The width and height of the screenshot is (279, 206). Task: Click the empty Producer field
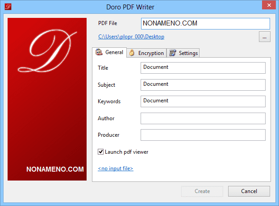[203, 135]
